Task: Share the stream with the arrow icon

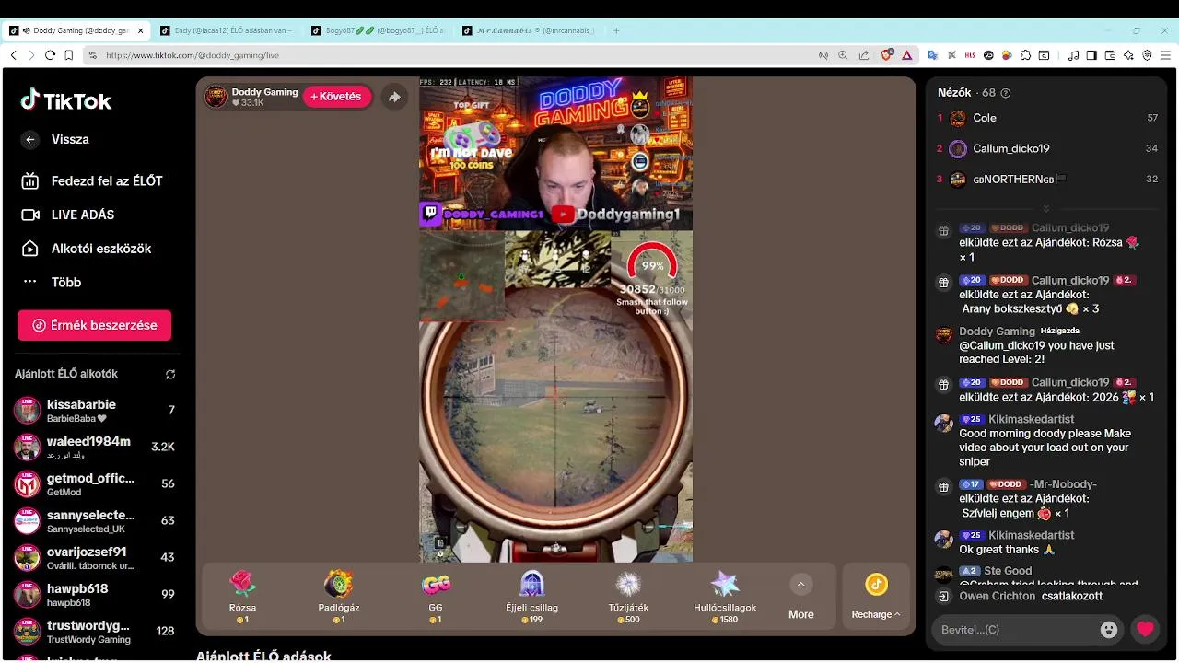Action: [x=394, y=97]
